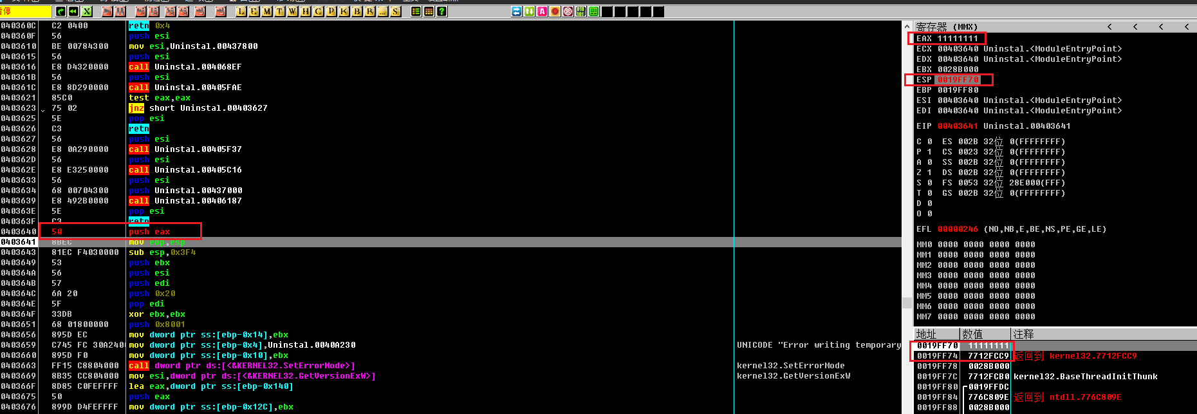This screenshot has width=1197, height=414.
Task: Open CPU window with C button
Action: click(319, 12)
